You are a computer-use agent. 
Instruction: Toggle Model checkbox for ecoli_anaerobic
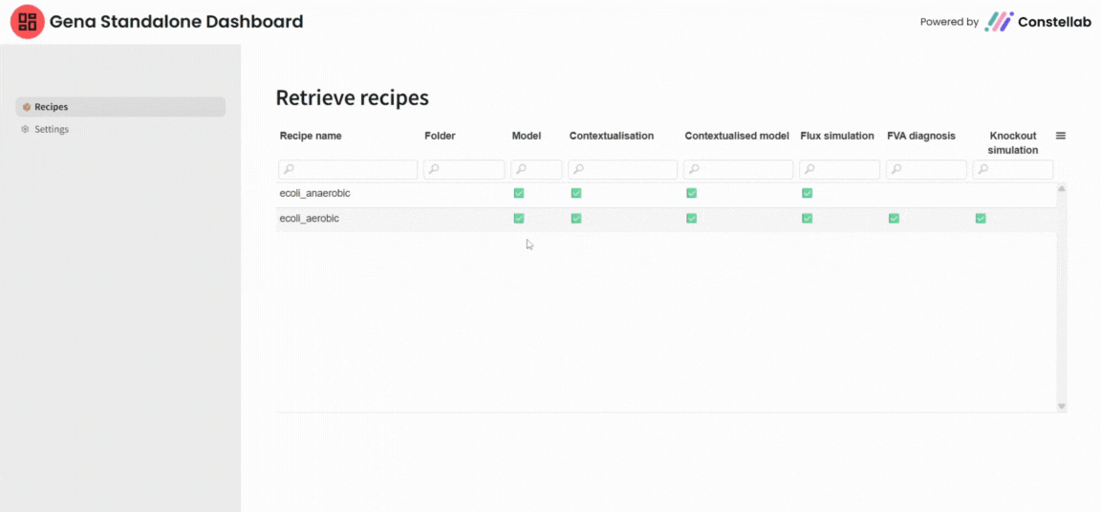pyautogui.click(x=519, y=193)
